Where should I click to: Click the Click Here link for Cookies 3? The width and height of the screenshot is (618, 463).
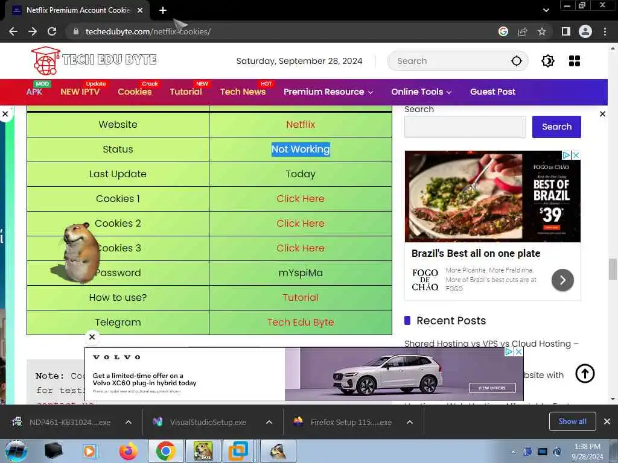point(301,248)
